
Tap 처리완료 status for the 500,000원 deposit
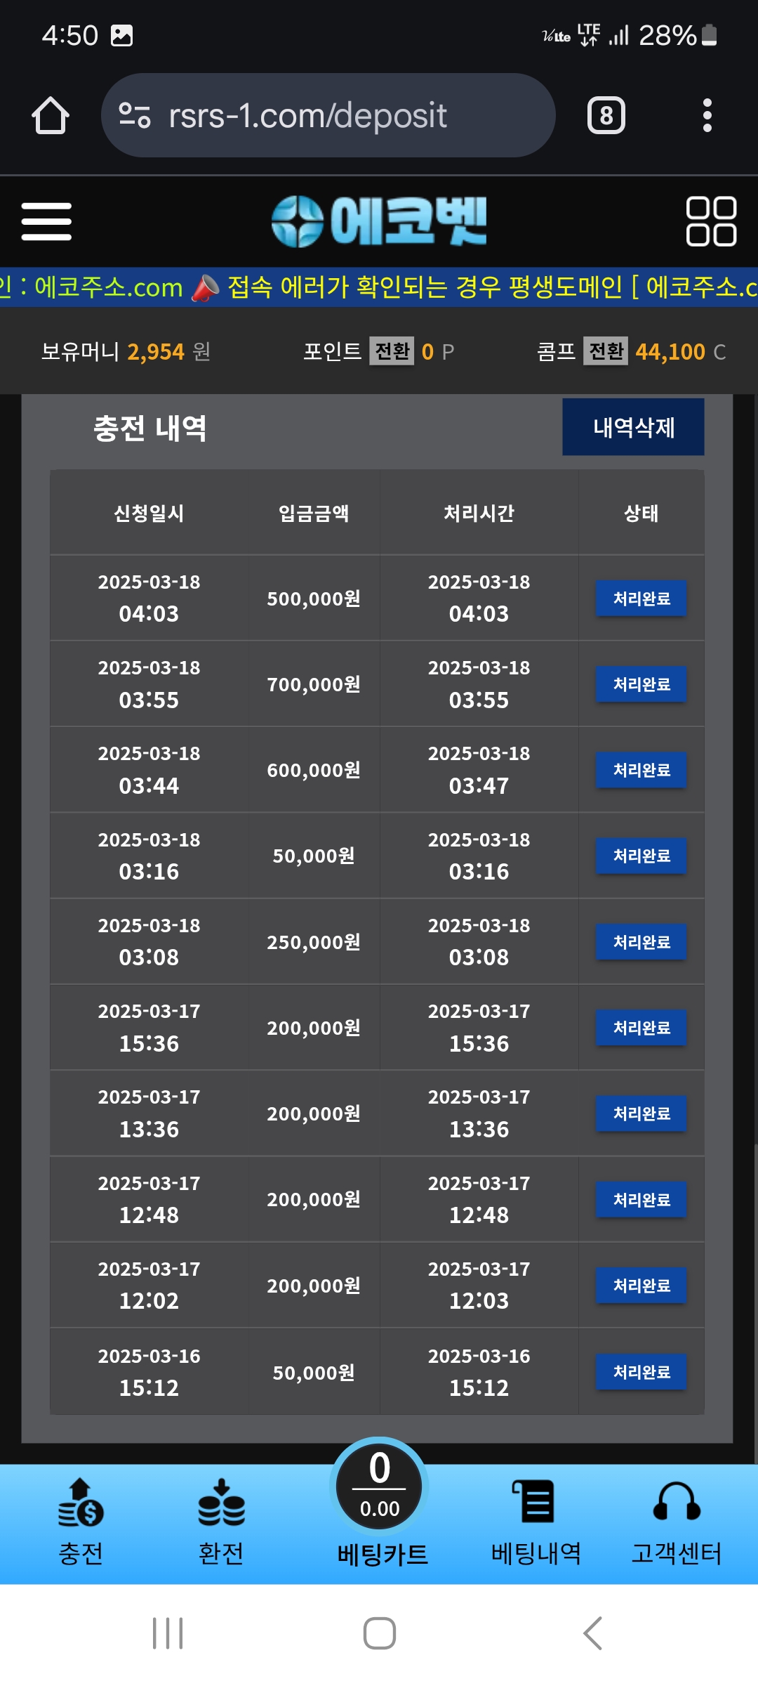coord(641,599)
